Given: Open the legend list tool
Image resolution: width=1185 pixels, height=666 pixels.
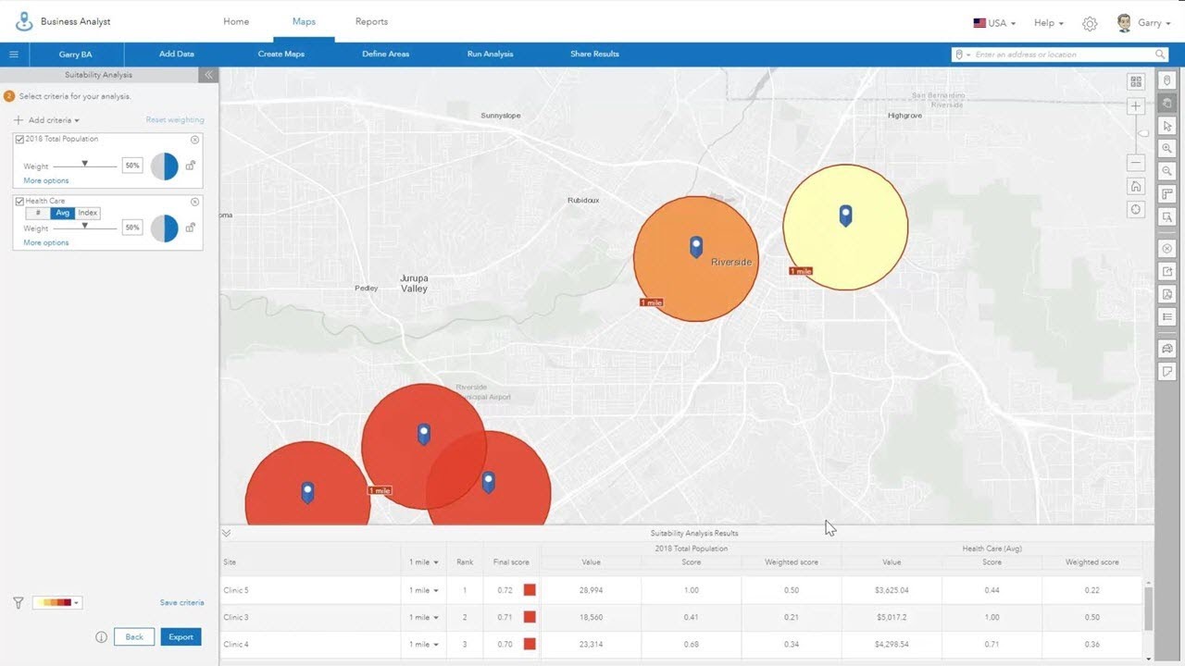Looking at the screenshot, I should (1167, 317).
